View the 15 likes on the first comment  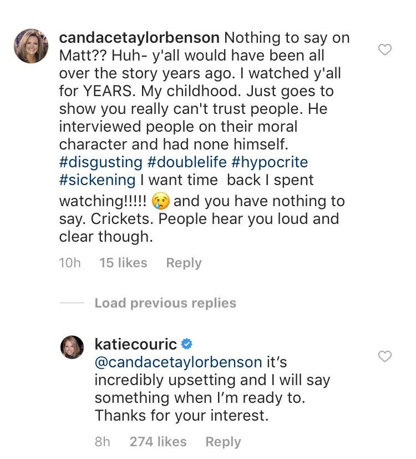pyautogui.click(x=123, y=263)
